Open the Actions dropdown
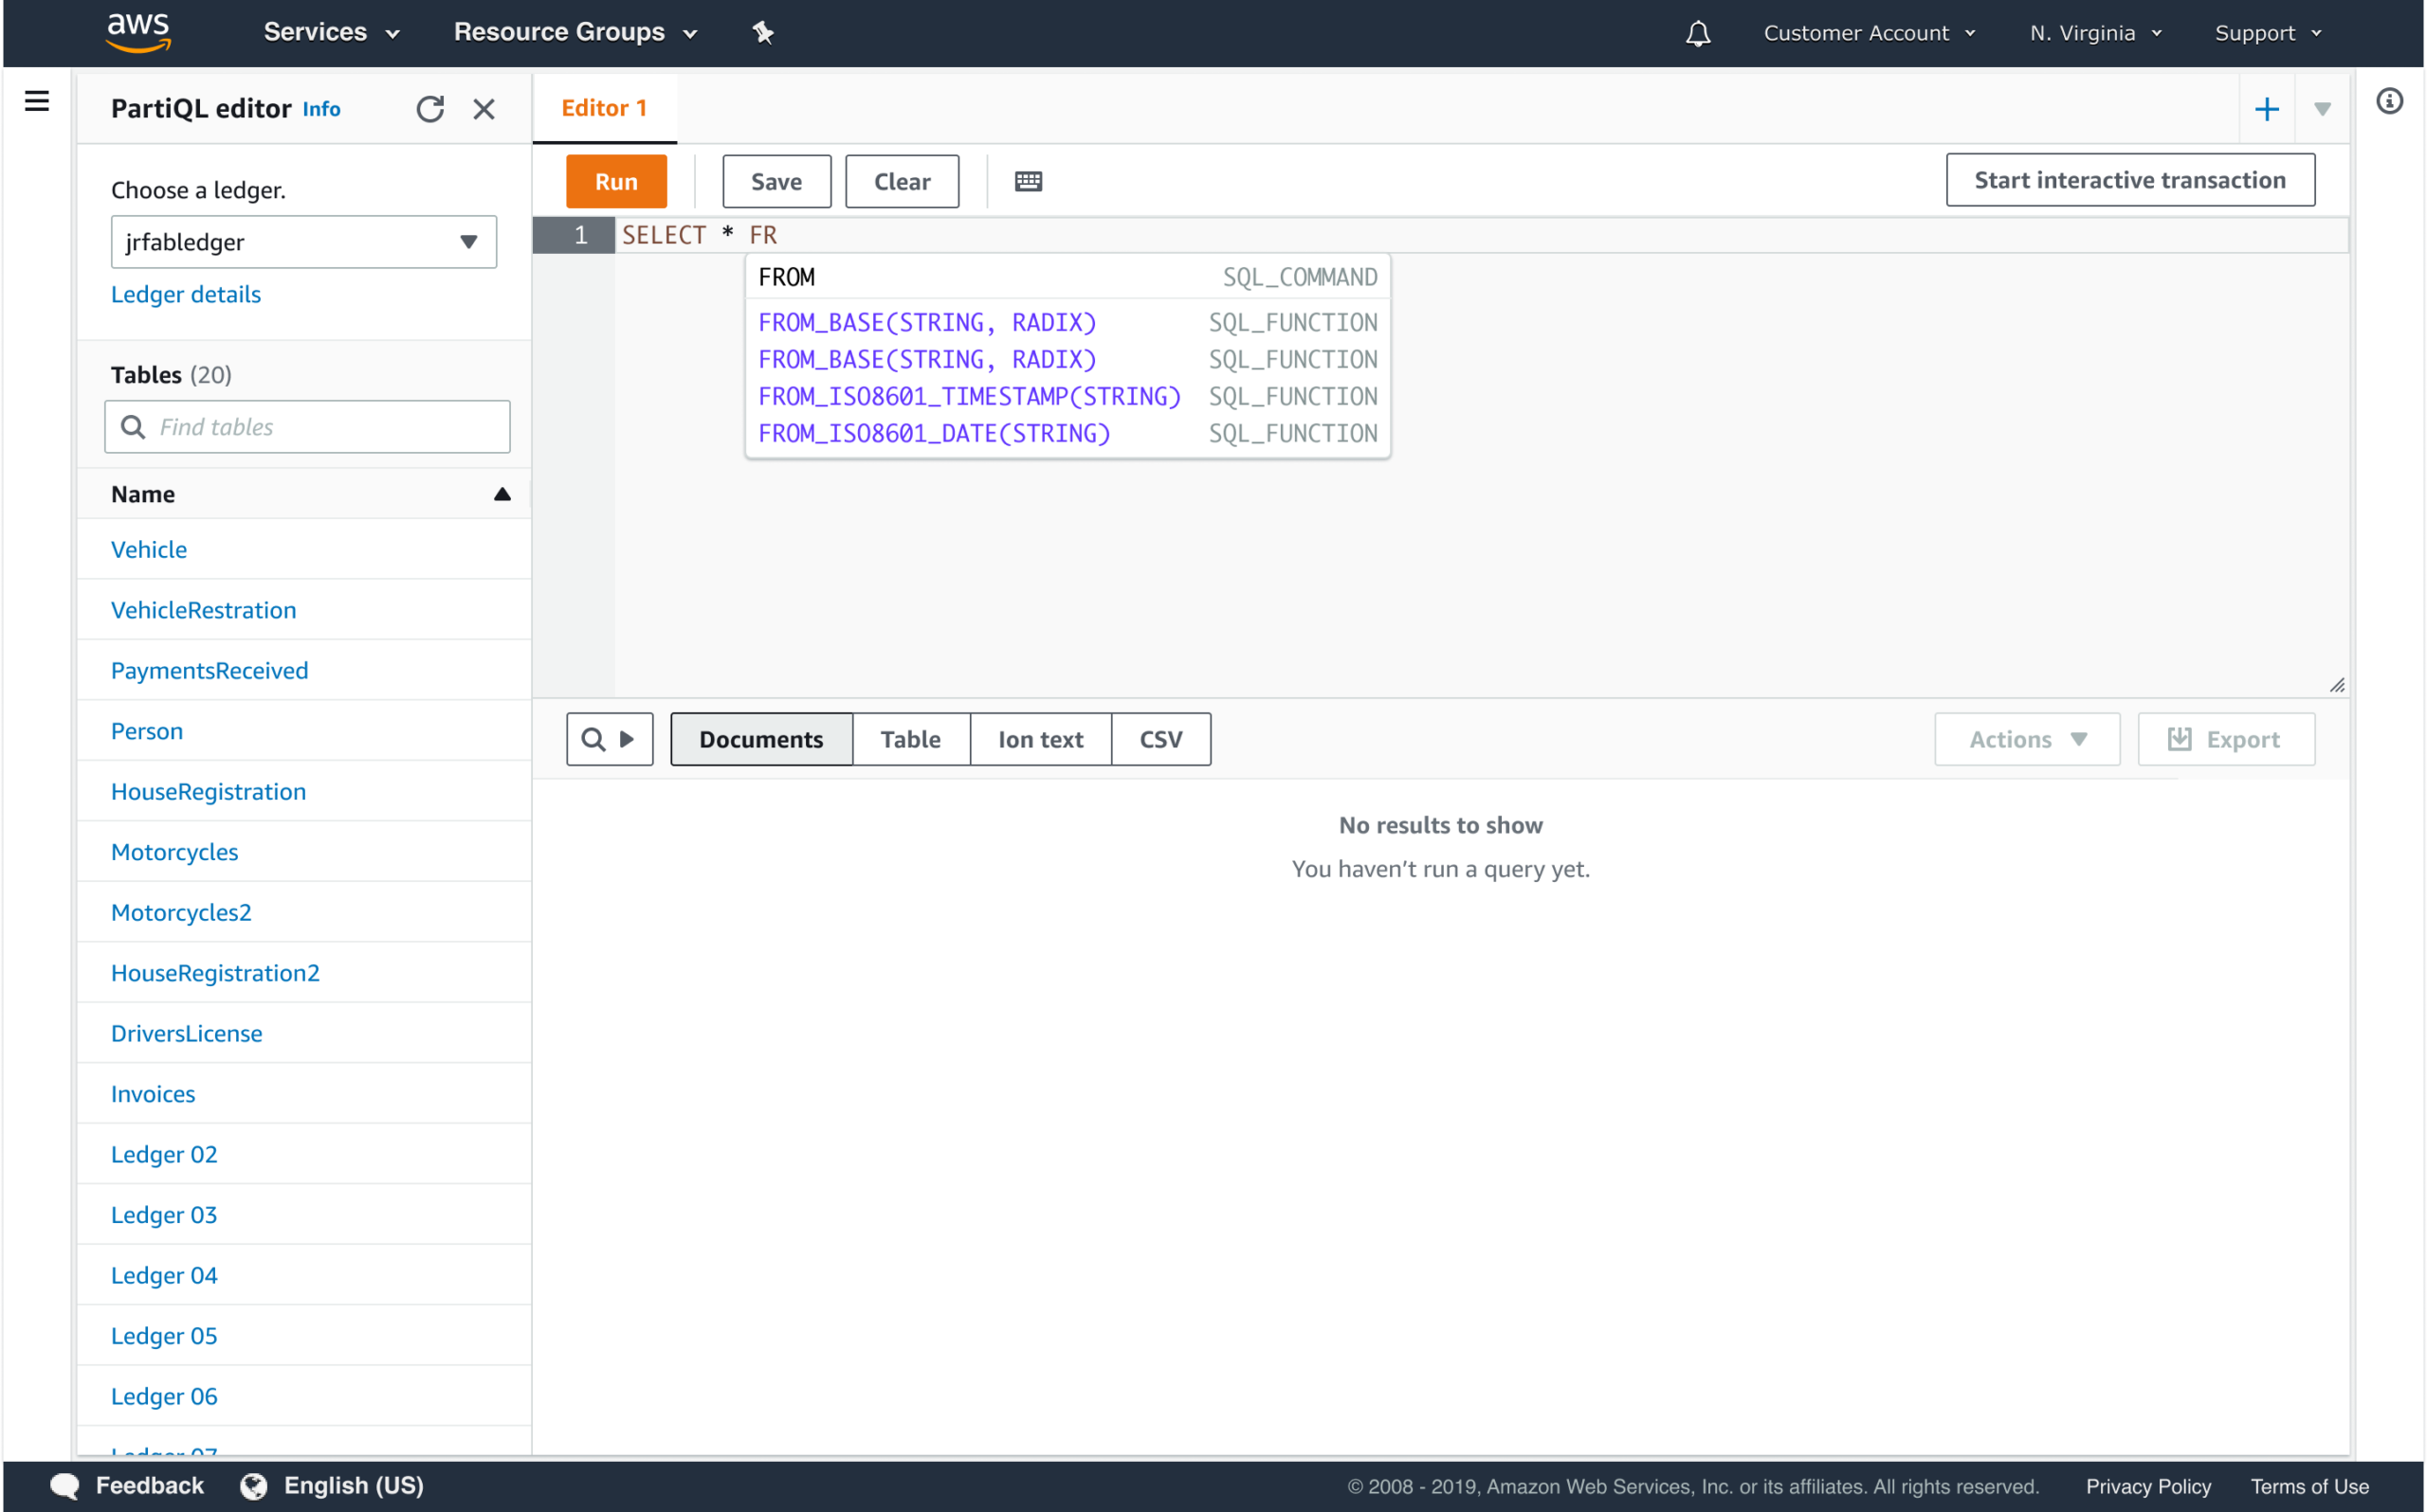The image size is (2427, 1512). (2026, 738)
